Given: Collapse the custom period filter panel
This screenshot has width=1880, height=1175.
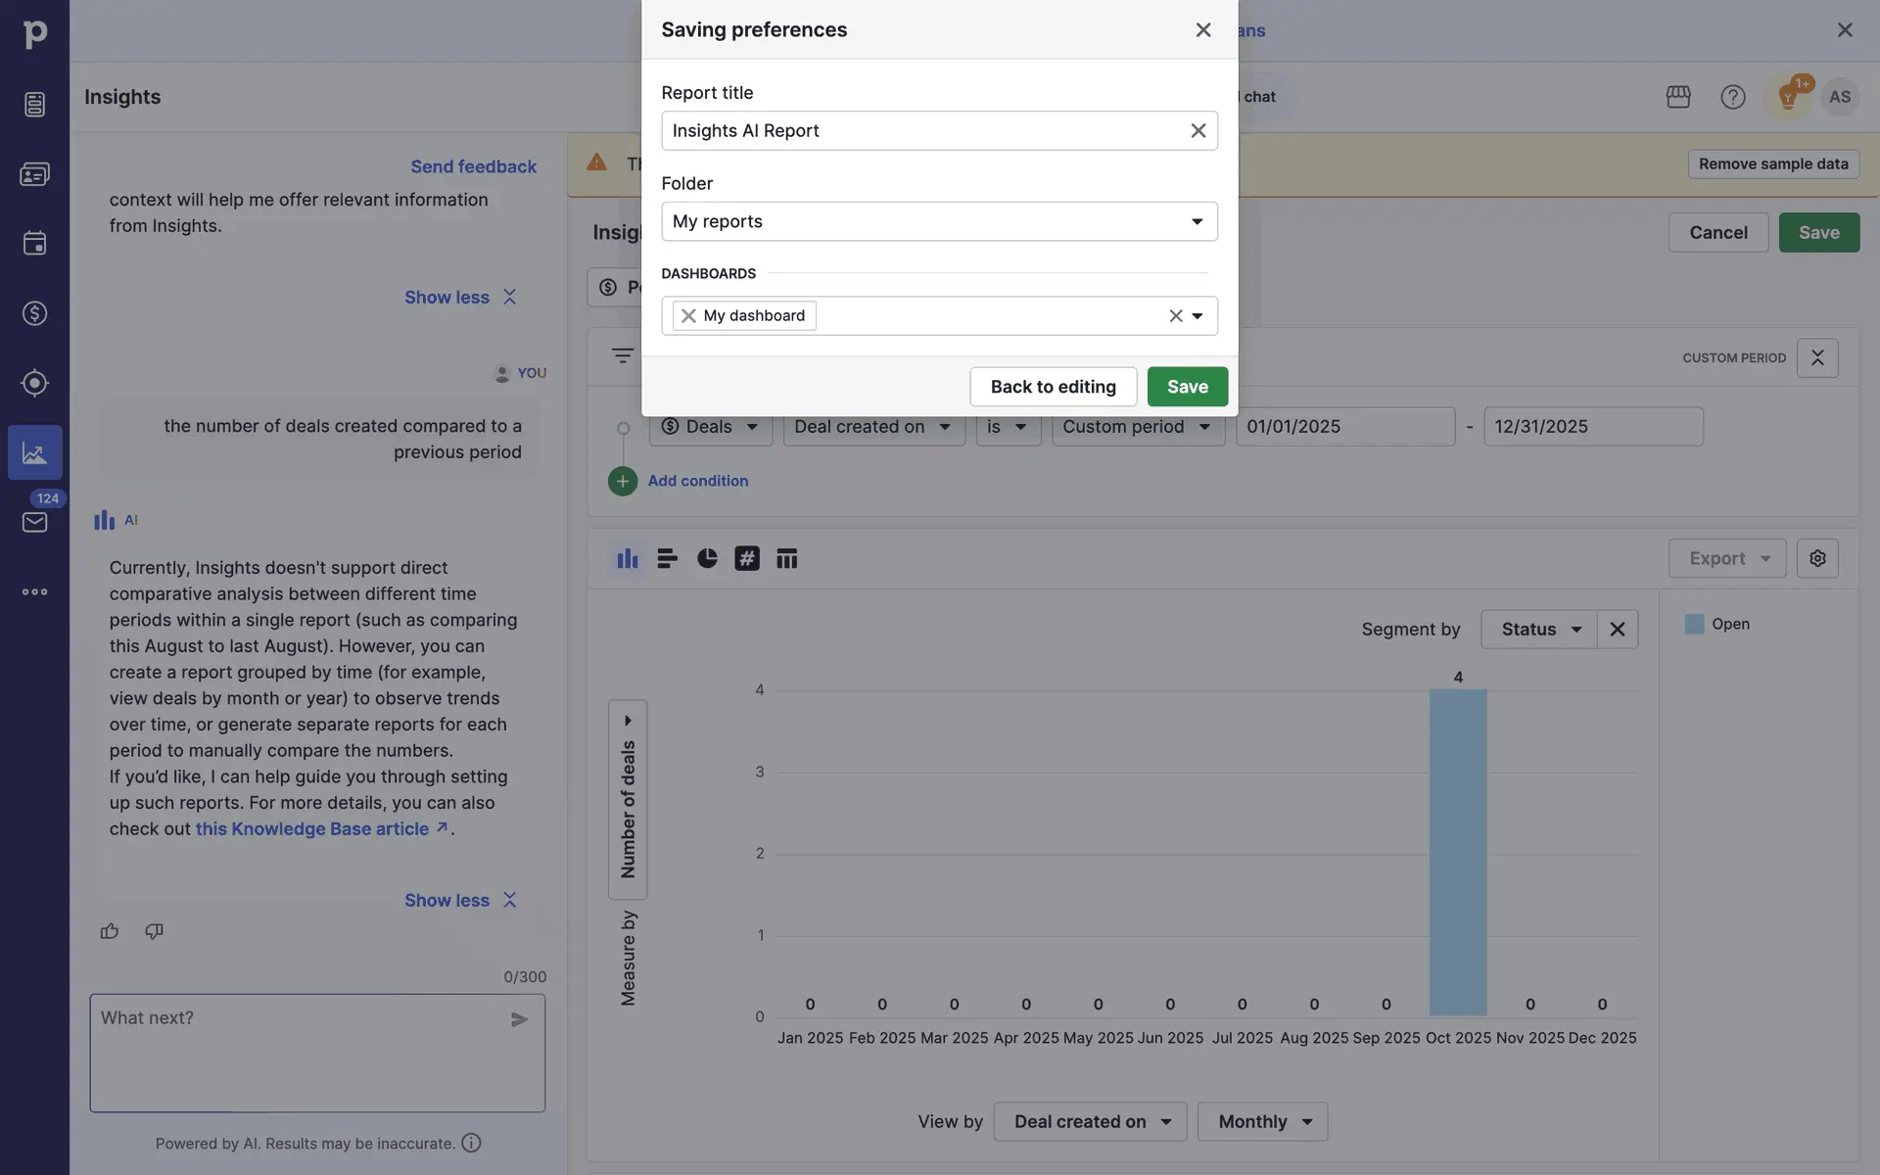Looking at the screenshot, I should [1817, 357].
